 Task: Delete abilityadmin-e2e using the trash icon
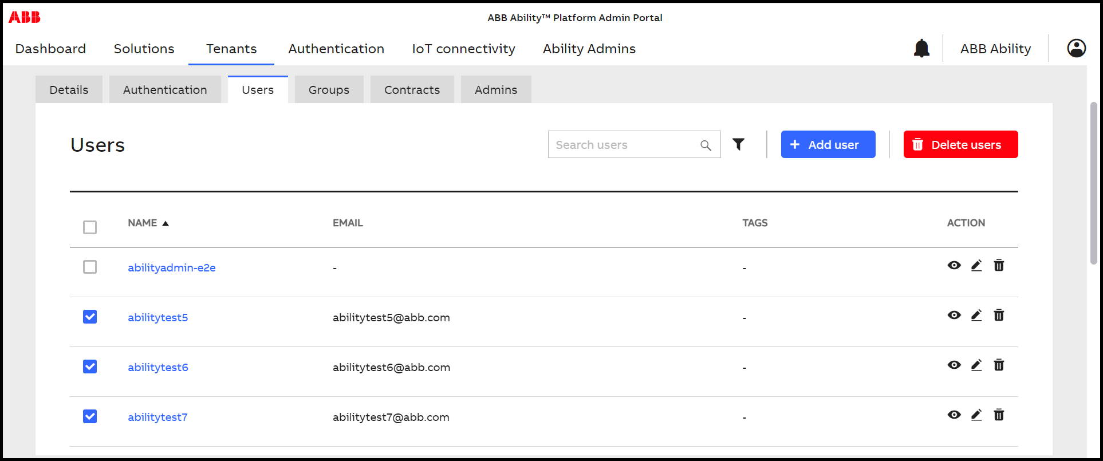(999, 265)
